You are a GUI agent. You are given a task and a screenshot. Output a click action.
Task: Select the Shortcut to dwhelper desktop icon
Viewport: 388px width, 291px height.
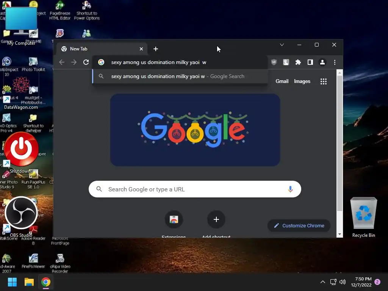click(x=33, y=123)
